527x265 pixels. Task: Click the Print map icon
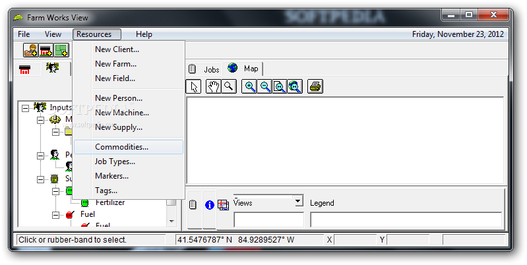point(315,86)
